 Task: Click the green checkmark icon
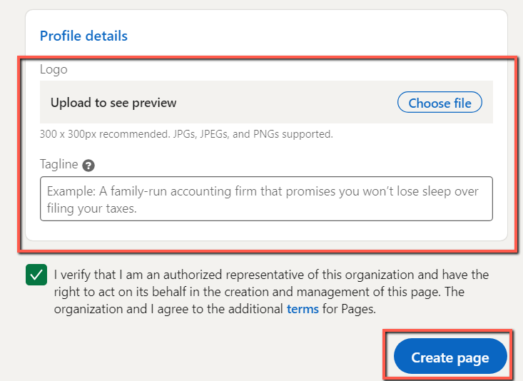pyautogui.click(x=36, y=275)
